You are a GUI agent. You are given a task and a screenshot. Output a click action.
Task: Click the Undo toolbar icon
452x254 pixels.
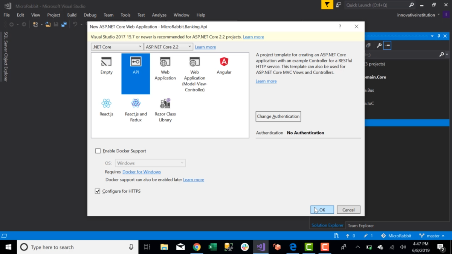75,24
